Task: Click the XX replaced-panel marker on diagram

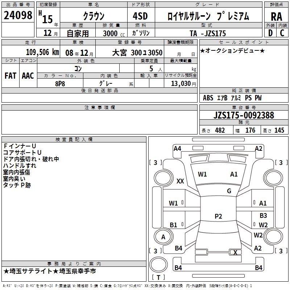Action: pyautogui.click(x=180, y=181)
